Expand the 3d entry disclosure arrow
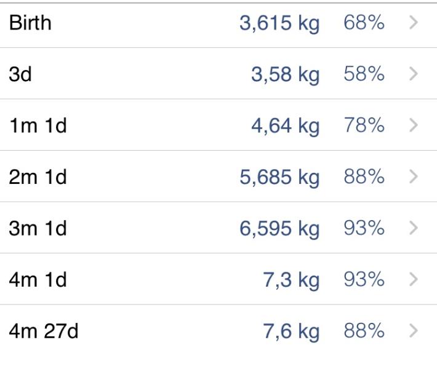The image size is (437, 369). (x=414, y=74)
